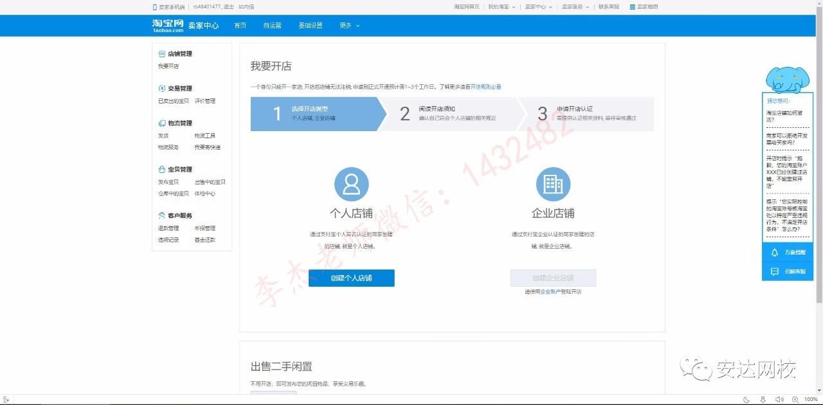
Task: Click question about 商家可以拒绝开发票
Action: [x=786, y=139]
